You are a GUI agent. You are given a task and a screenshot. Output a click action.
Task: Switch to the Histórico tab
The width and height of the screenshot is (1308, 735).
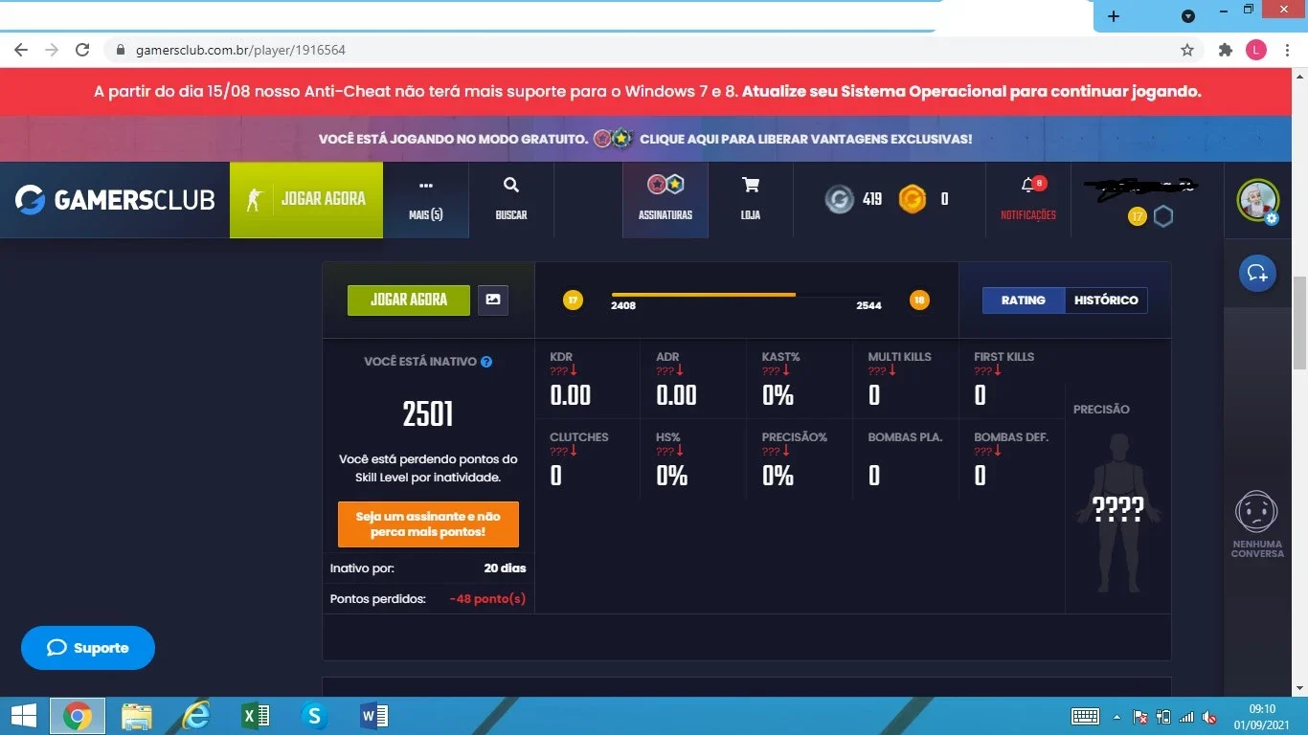click(x=1106, y=301)
